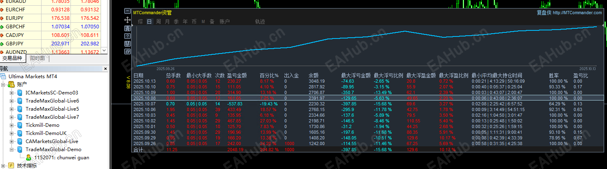The width and height of the screenshot is (607, 169).
Task: Switch to the 币 currency tab
Action: [194, 21]
